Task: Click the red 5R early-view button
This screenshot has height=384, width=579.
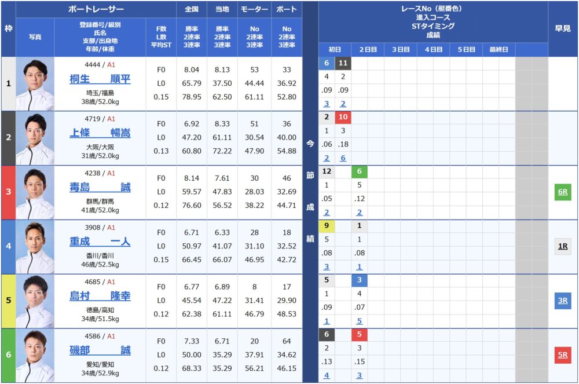Action: click(562, 355)
